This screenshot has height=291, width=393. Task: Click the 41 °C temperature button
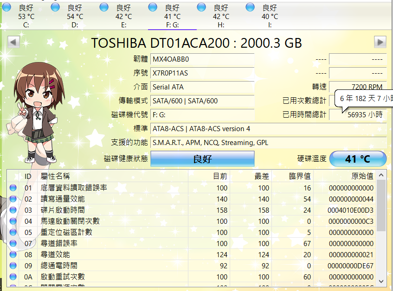pos(358,158)
